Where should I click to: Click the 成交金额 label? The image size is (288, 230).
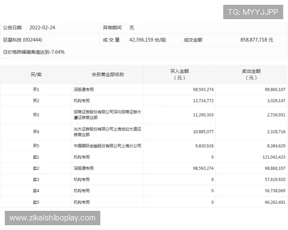tap(193, 40)
